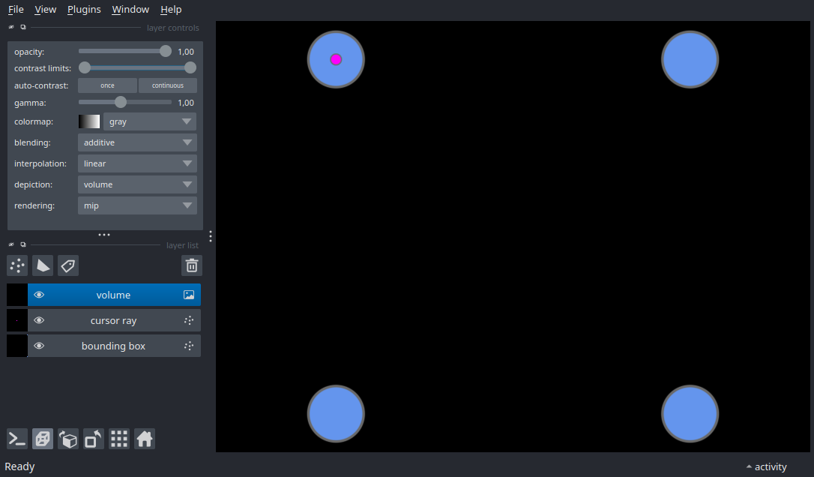This screenshot has width=814, height=477.
Task: Hide the volume layer
Action: 39,295
